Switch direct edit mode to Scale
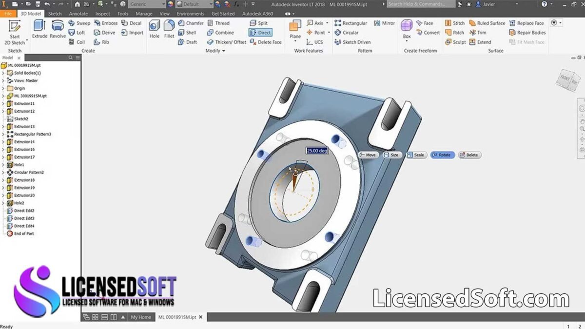This screenshot has width=585, height=329. click(x=416, y=155)
